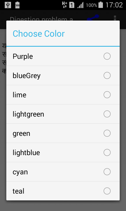Open the overflow menu dots icon
The width and height of the screenshot is (126, 211).
point(115,18)
